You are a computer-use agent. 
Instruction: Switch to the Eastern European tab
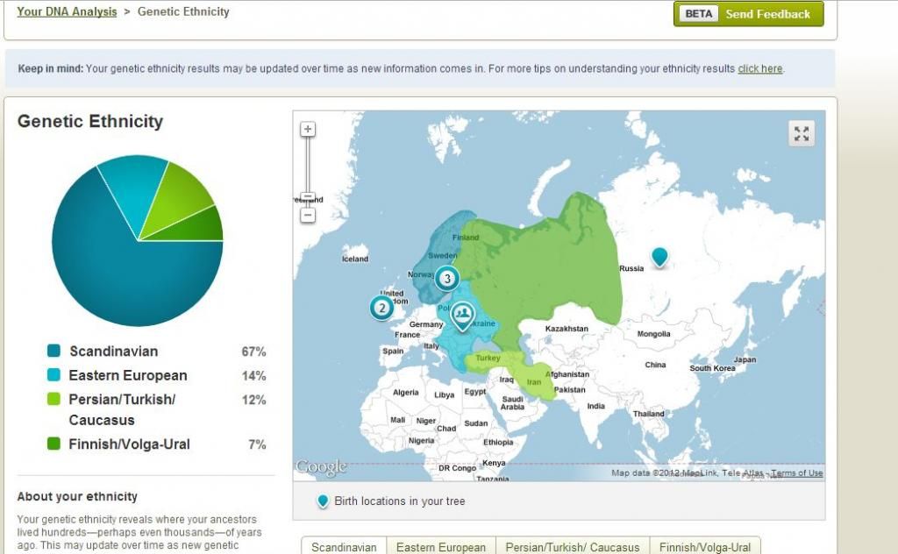(441, 547)
